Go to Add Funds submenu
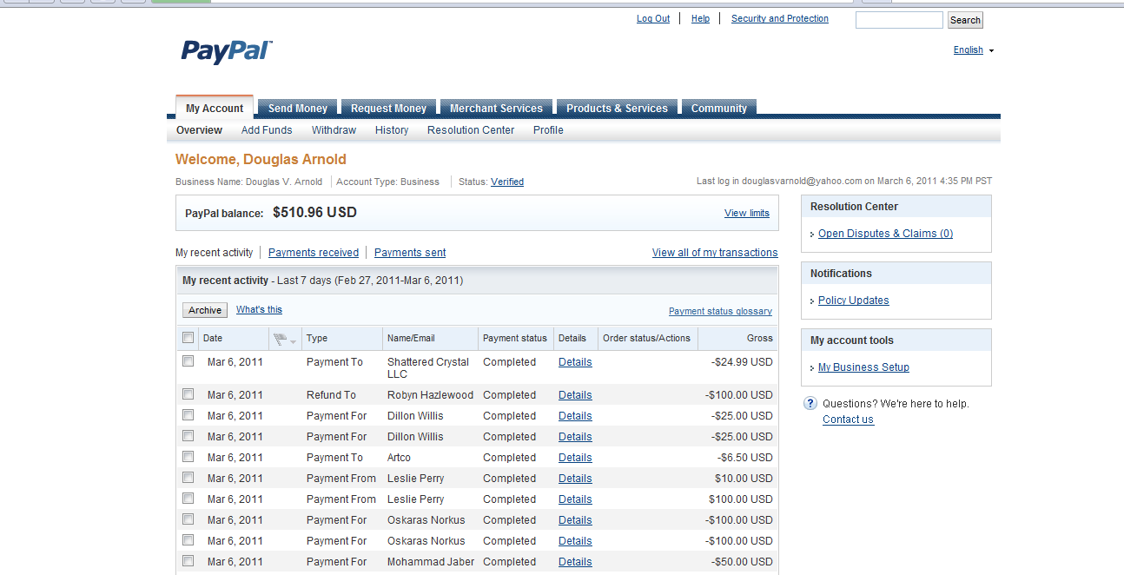This screenshot has height=575, width=1124. coord(267,130)
